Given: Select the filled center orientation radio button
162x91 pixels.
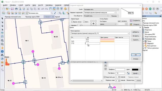Looking at the screenshot, I should click(x=93, y=24).
